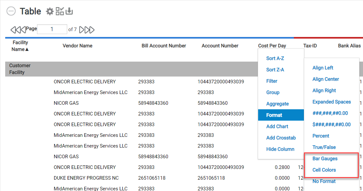Viewport: 363px width, 191px height.
Task: Click the Tax-ID column header
Action: (310, 46)
